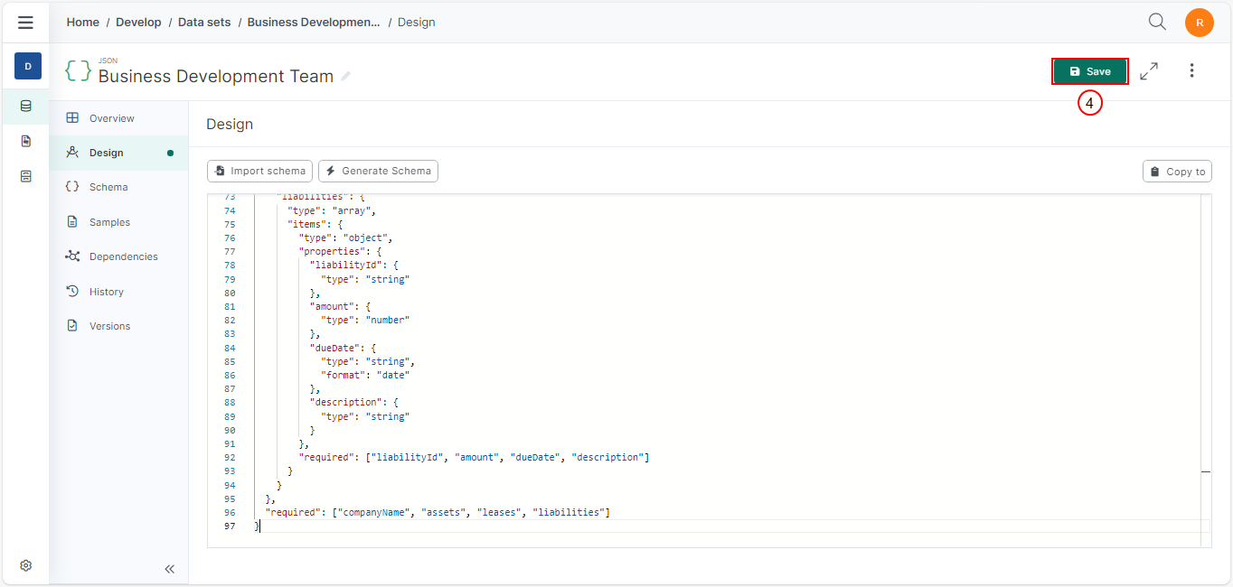Click line 96 root required array
The width and height of the screenshot is (1233, 587).
(438, 512)
